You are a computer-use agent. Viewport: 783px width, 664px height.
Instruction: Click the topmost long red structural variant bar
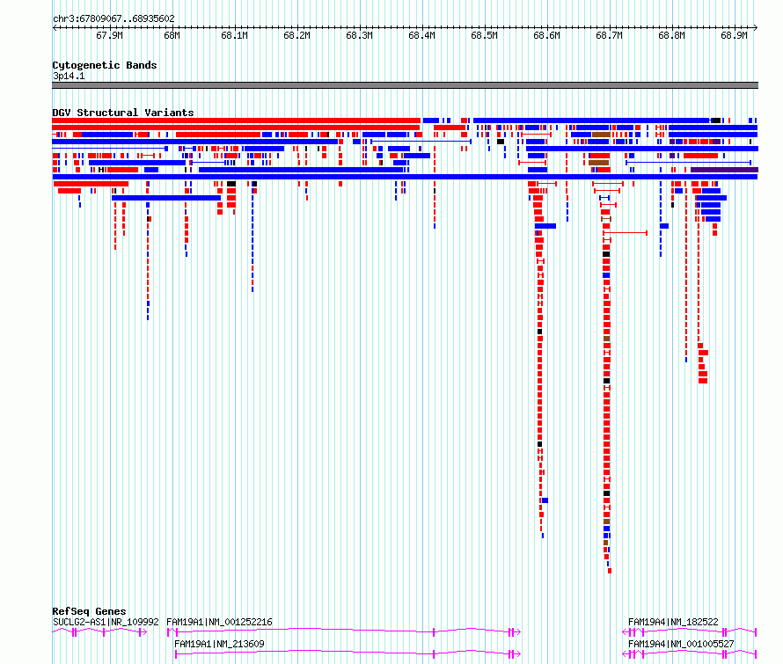(x=236, y=120)
